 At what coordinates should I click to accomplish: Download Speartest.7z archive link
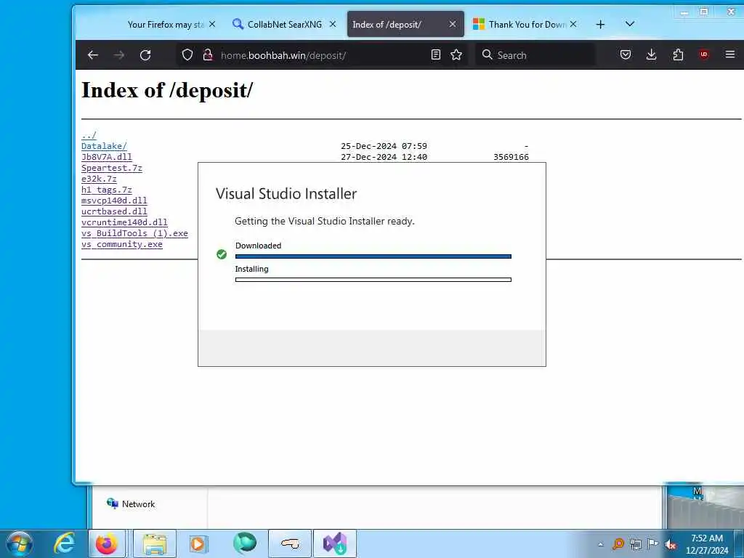111,168
